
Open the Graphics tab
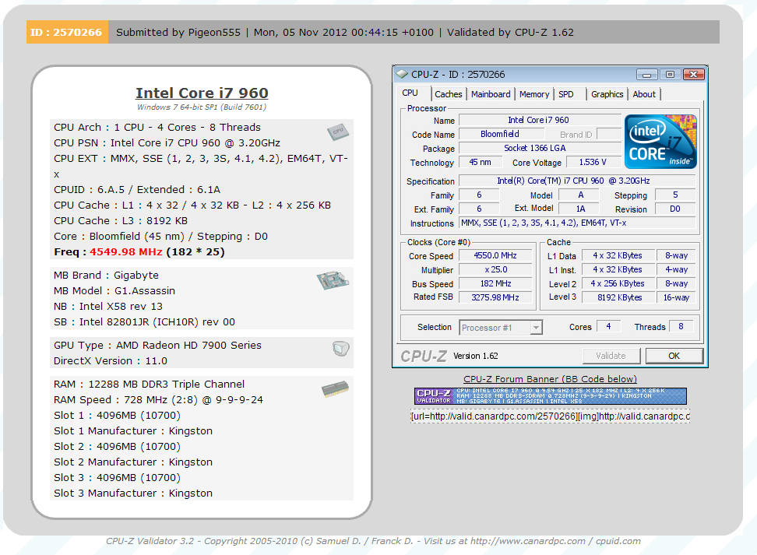point(607,94)
